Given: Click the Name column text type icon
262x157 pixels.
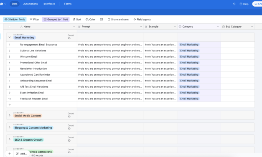Looking at the screenshot, I should [21, 27].
